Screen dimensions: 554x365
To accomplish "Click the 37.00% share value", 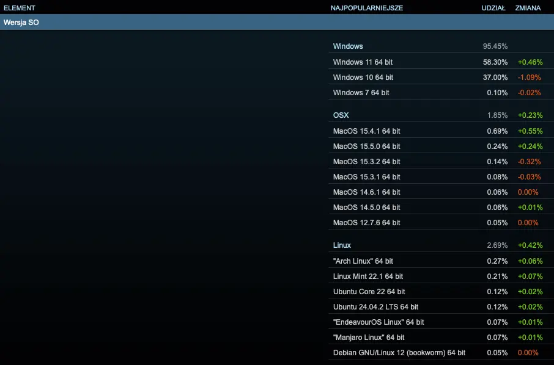I will click(495, 78).
